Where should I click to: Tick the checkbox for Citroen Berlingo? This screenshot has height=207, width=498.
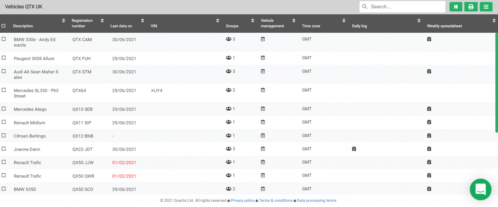(4, 136)
